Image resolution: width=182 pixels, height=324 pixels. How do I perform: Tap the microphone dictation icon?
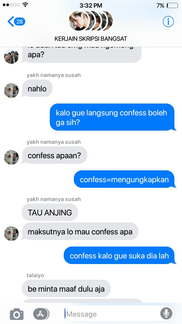click(x=166, y=314)
